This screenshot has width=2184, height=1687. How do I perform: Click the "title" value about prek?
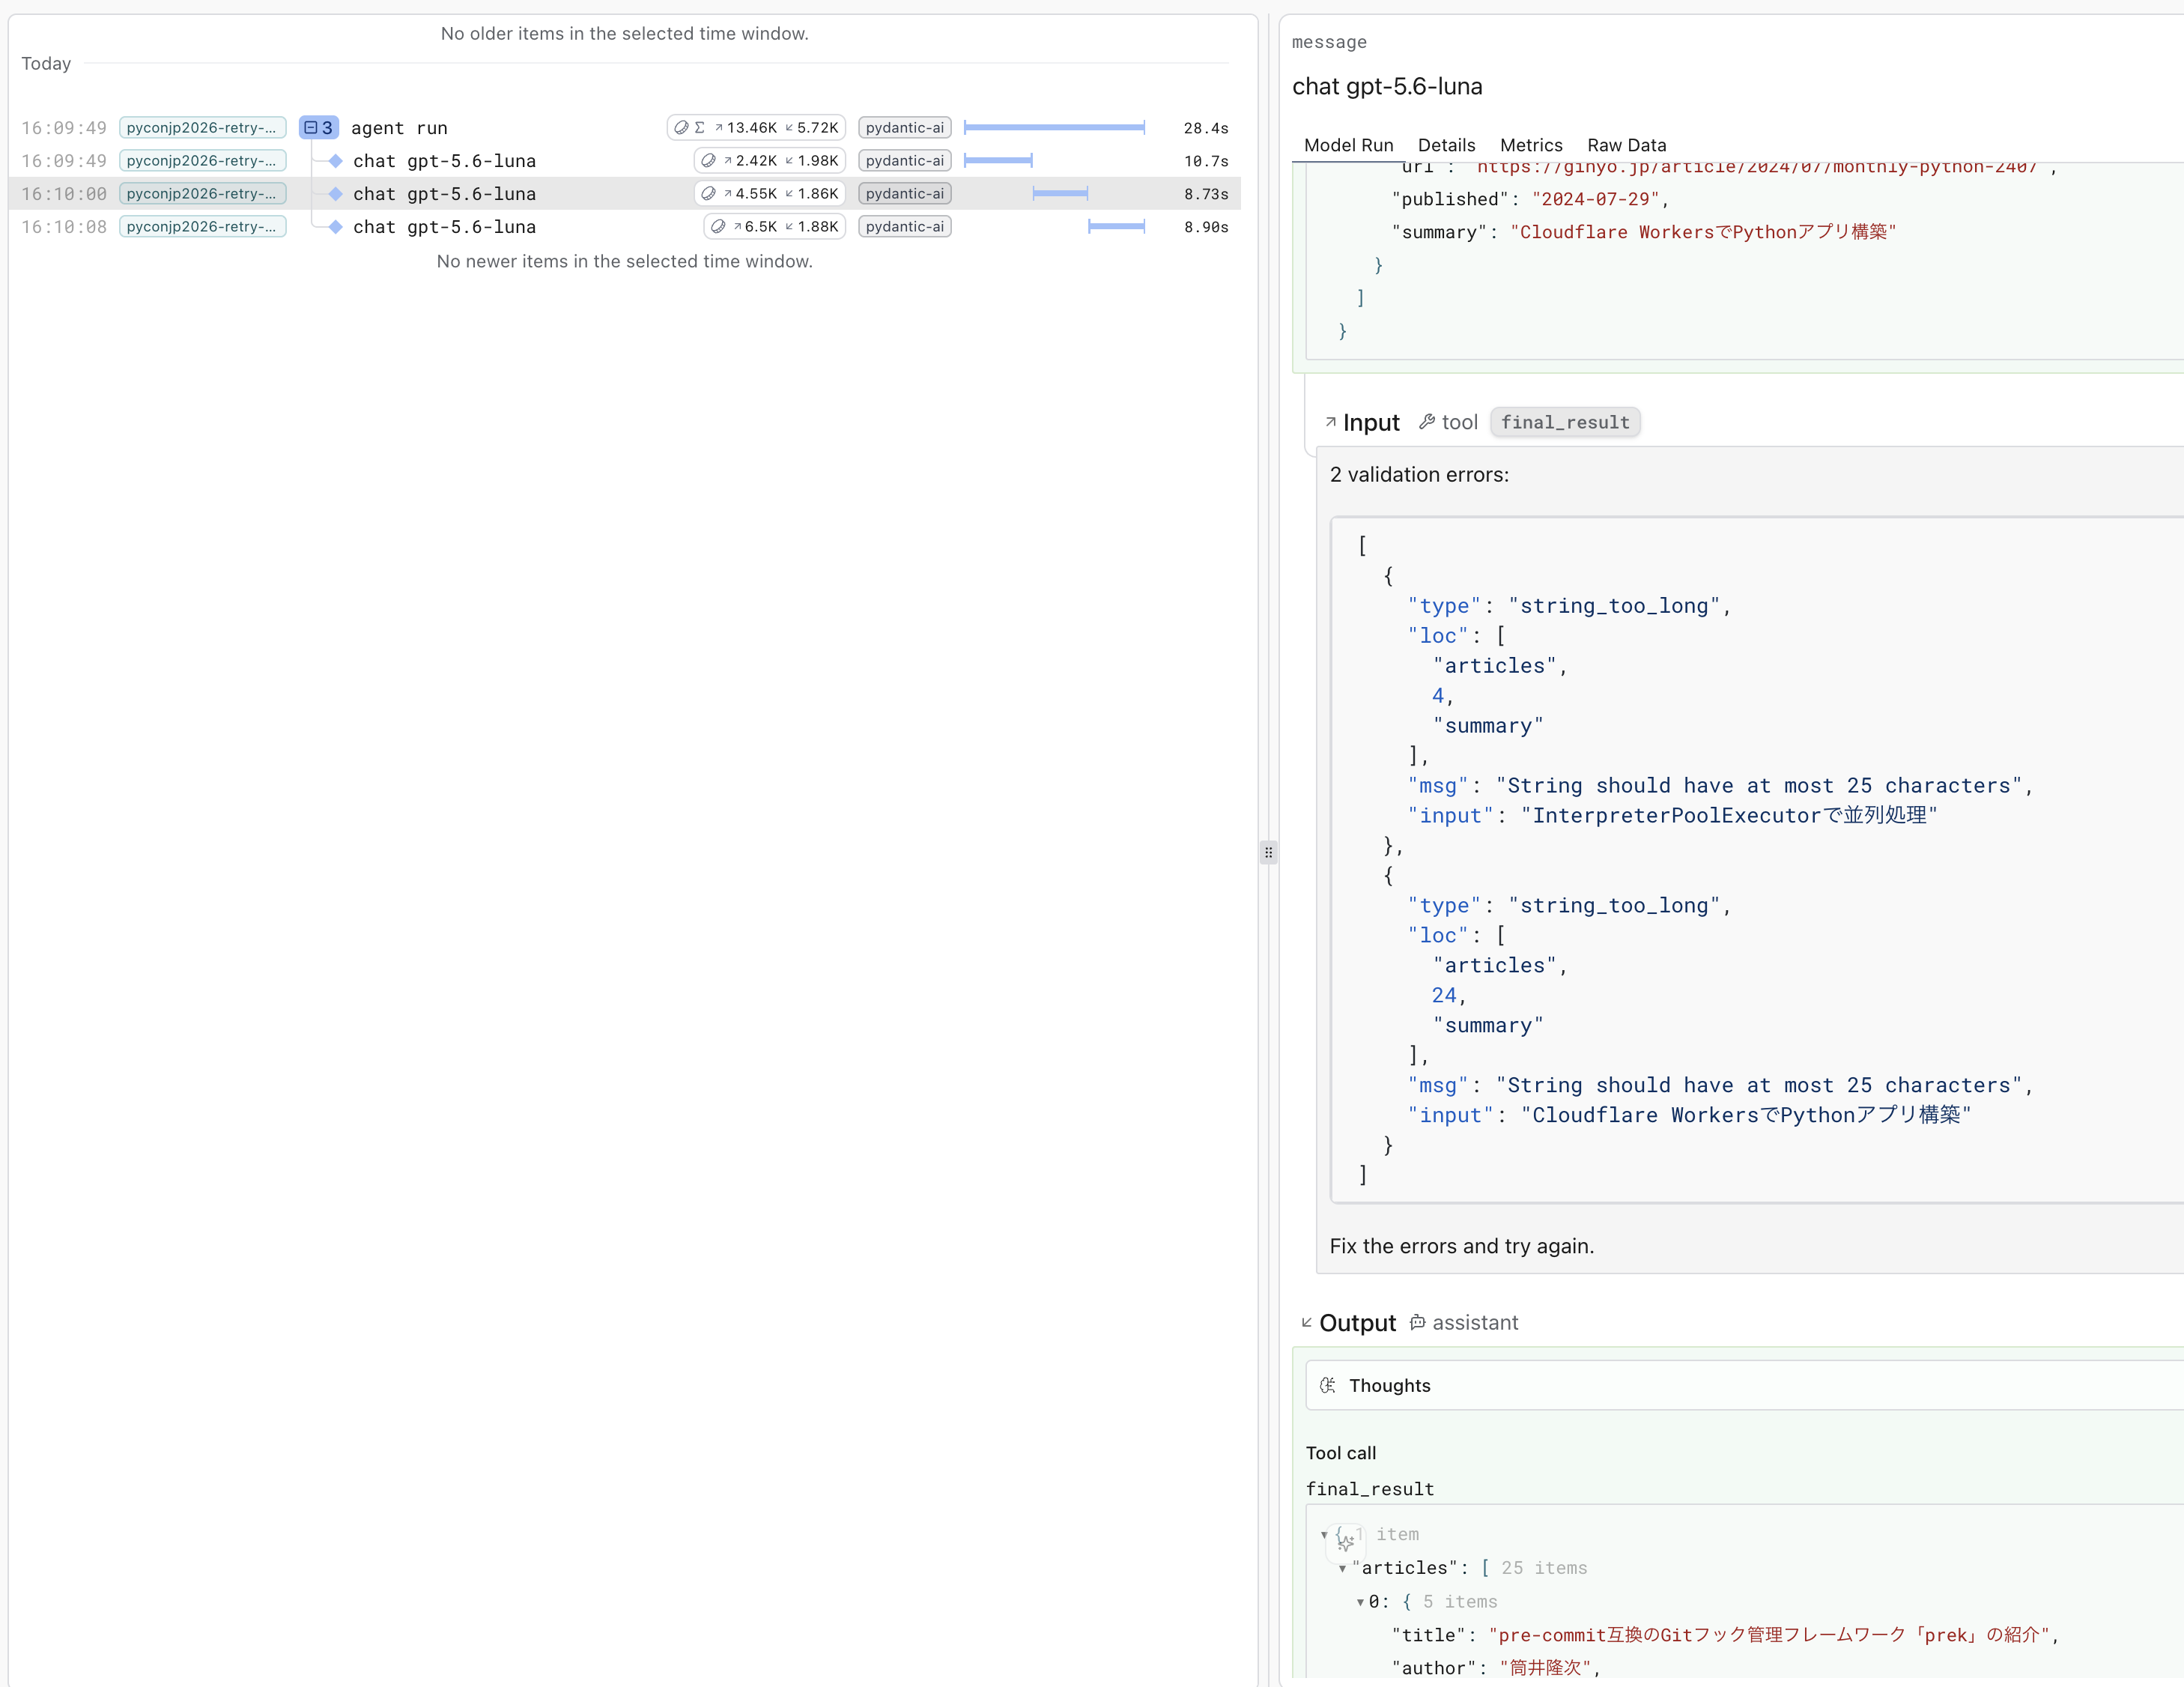(1769, 1635)
